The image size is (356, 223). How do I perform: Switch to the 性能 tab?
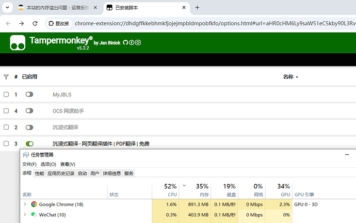[x=40, y=173]
